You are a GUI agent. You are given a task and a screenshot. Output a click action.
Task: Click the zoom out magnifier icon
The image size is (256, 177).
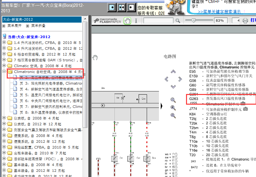[173, 116]
